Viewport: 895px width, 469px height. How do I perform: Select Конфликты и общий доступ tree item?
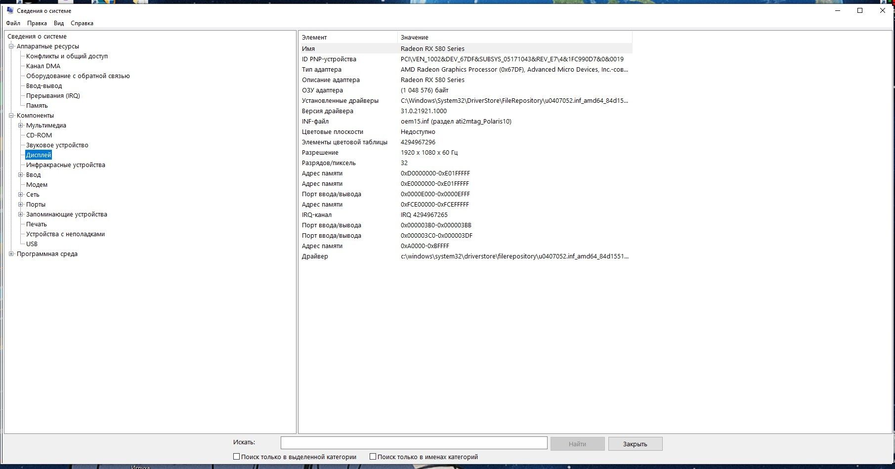(x=67, y=56)
